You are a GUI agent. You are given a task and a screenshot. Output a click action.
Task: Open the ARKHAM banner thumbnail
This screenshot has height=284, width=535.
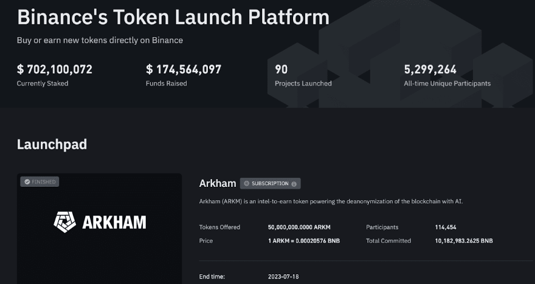[99, 229]
